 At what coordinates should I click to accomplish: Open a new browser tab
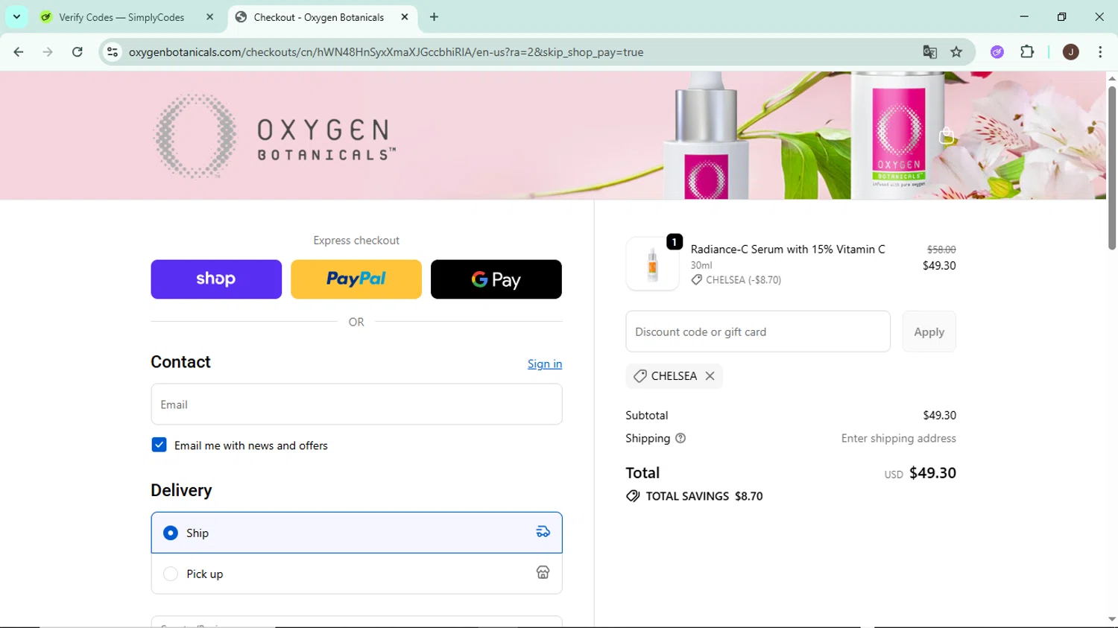pyautogui.click(x=434, y=17)
